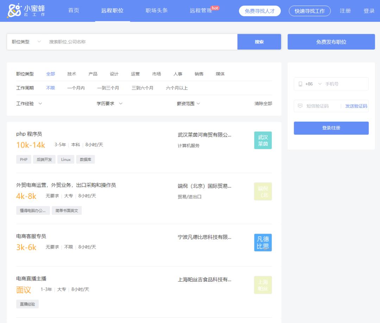Click the 免费发布职位 button
380x323 pixels.
[331, 41]
